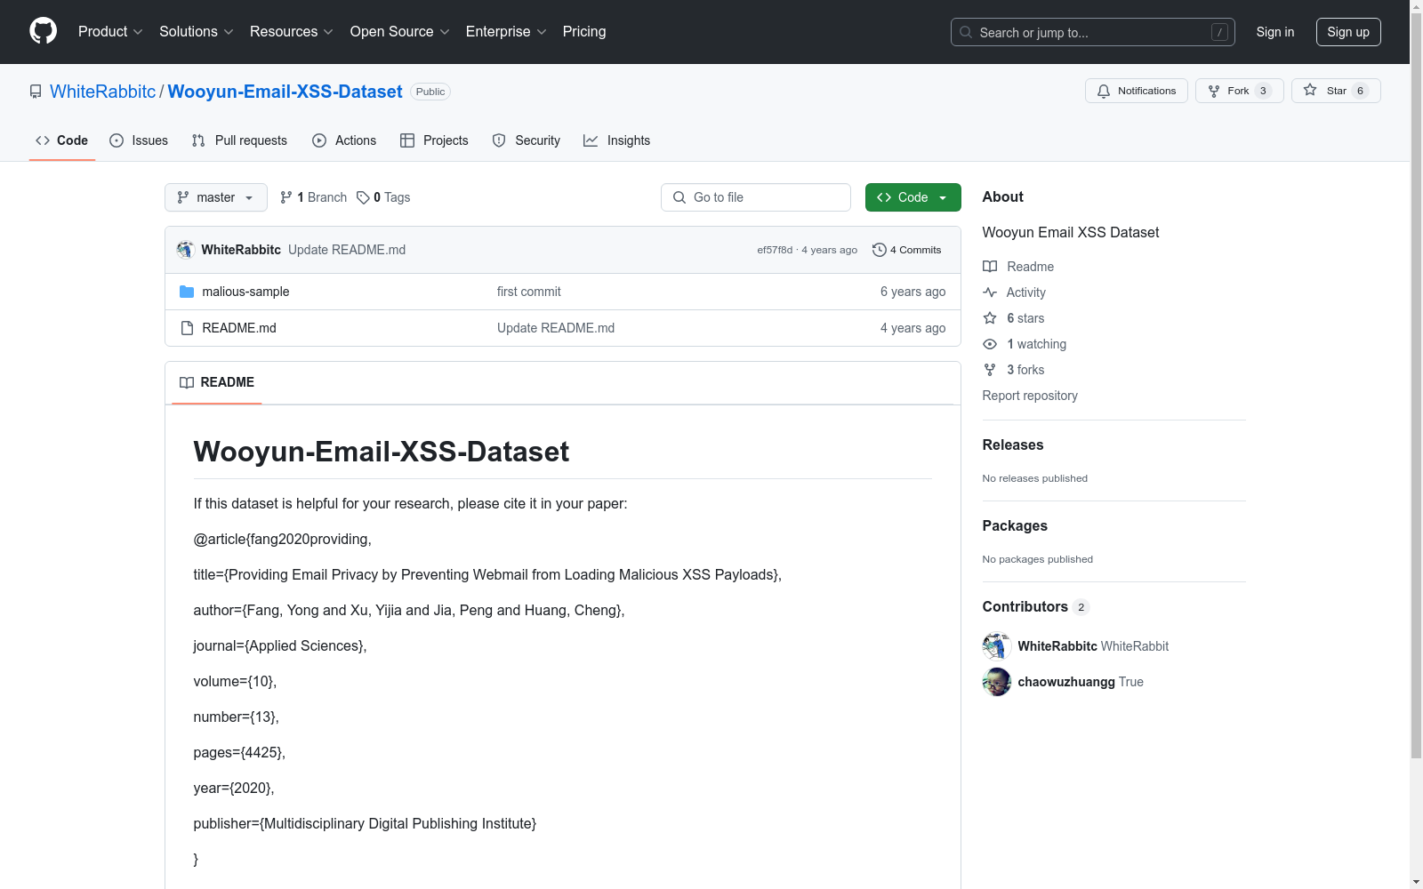Open the Pricing page
Image resolution: width=1423 pixels, height=889 pixels.
click(x=584, y=31)
